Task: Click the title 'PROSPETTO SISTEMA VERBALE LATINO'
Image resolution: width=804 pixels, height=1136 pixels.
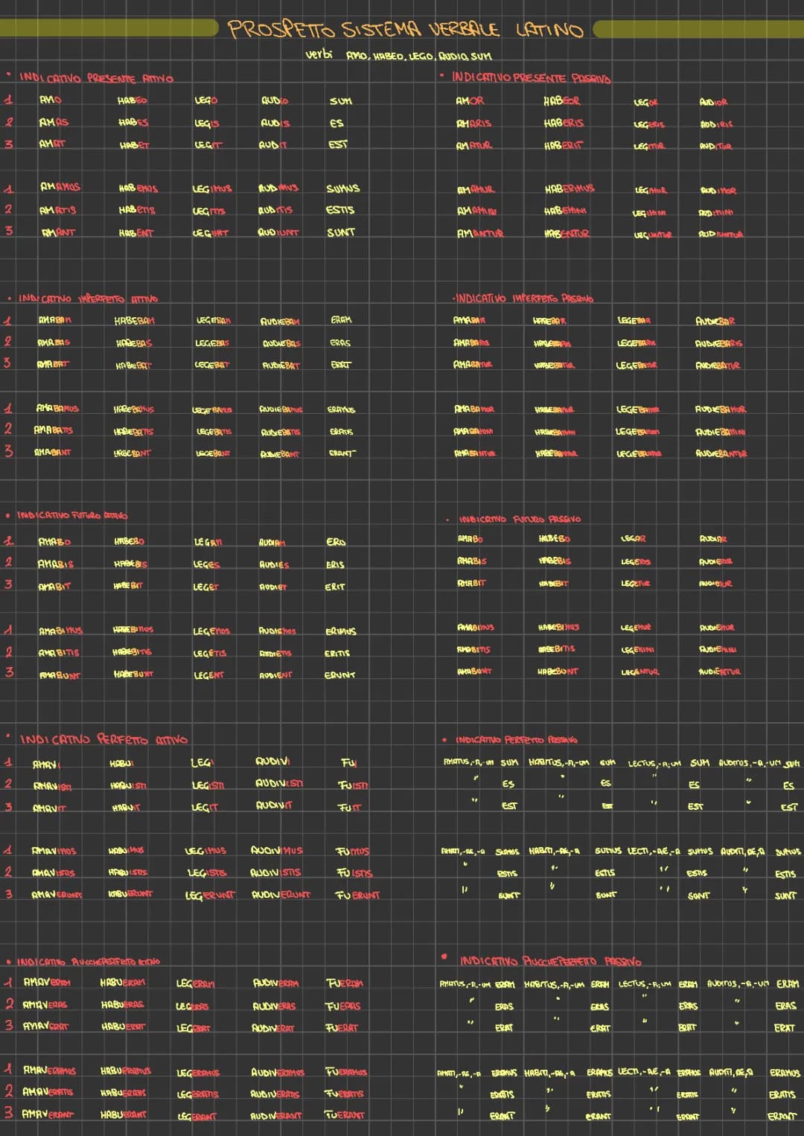Action: tap(405, 29)
